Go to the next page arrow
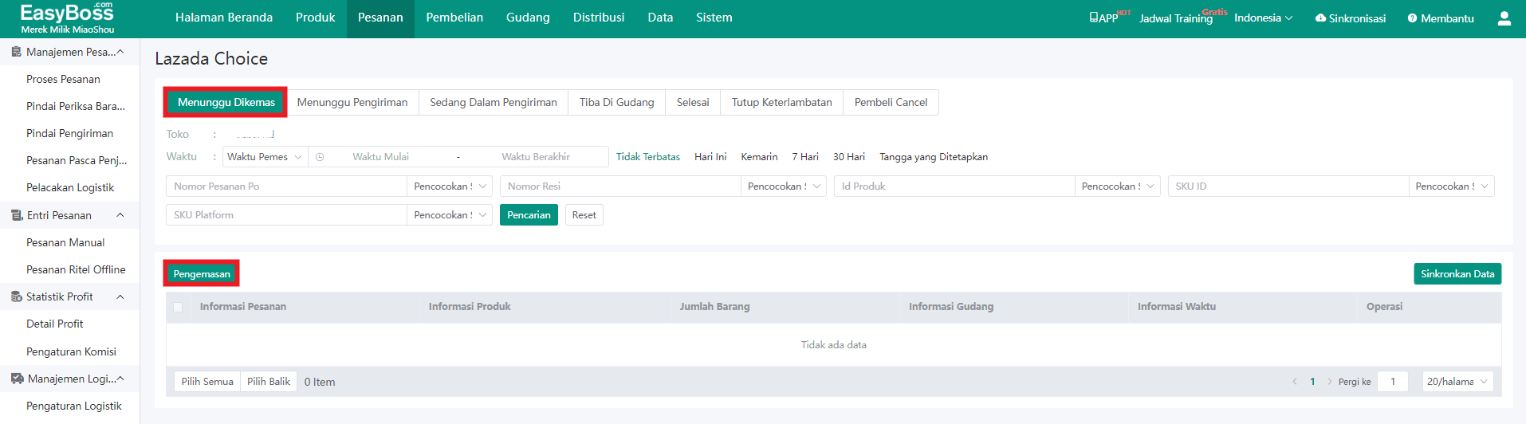 click(x=1330, y=382)
